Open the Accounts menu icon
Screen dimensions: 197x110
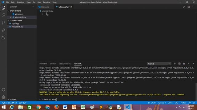click(x=3, y=90)
